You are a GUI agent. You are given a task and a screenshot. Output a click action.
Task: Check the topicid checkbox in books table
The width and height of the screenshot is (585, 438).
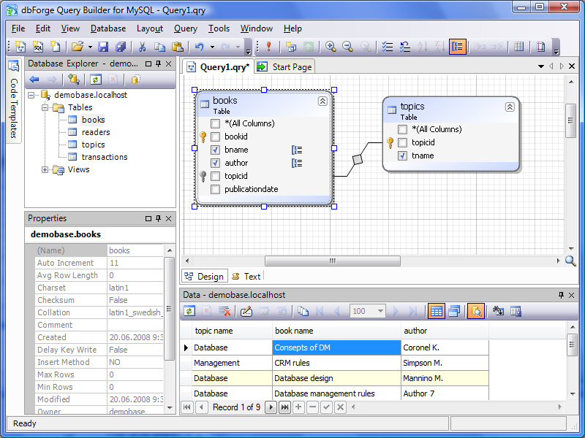pyautogui.click(x=215, y=176)
